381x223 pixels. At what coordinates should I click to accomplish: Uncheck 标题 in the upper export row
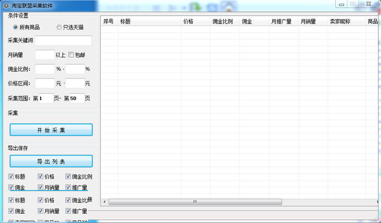point(11,176)
